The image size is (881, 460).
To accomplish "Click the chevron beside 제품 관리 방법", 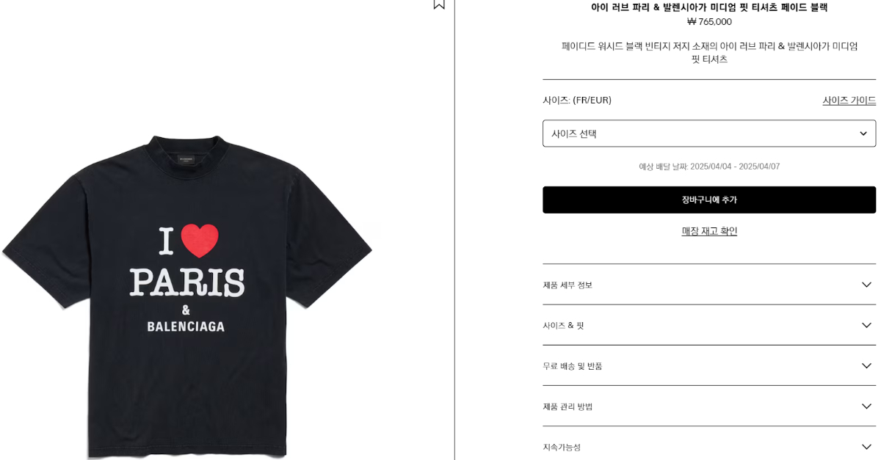I will pos(866,406).
